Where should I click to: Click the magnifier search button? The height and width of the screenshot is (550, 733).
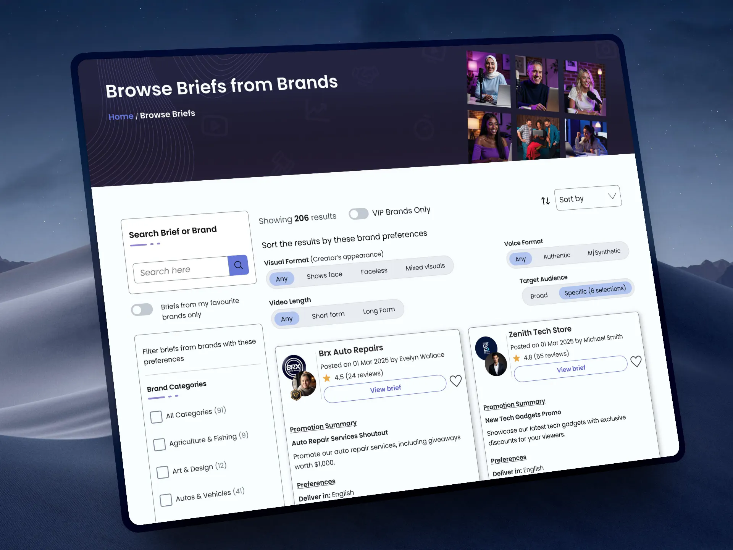(x=238, y=265)
